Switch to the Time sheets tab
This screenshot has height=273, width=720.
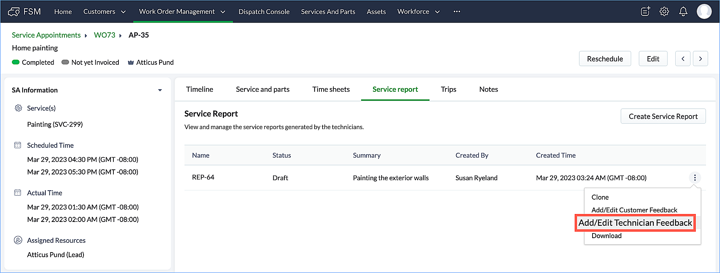click(x=331, y=89)
